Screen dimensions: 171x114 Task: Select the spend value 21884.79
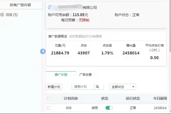(60, 53)
